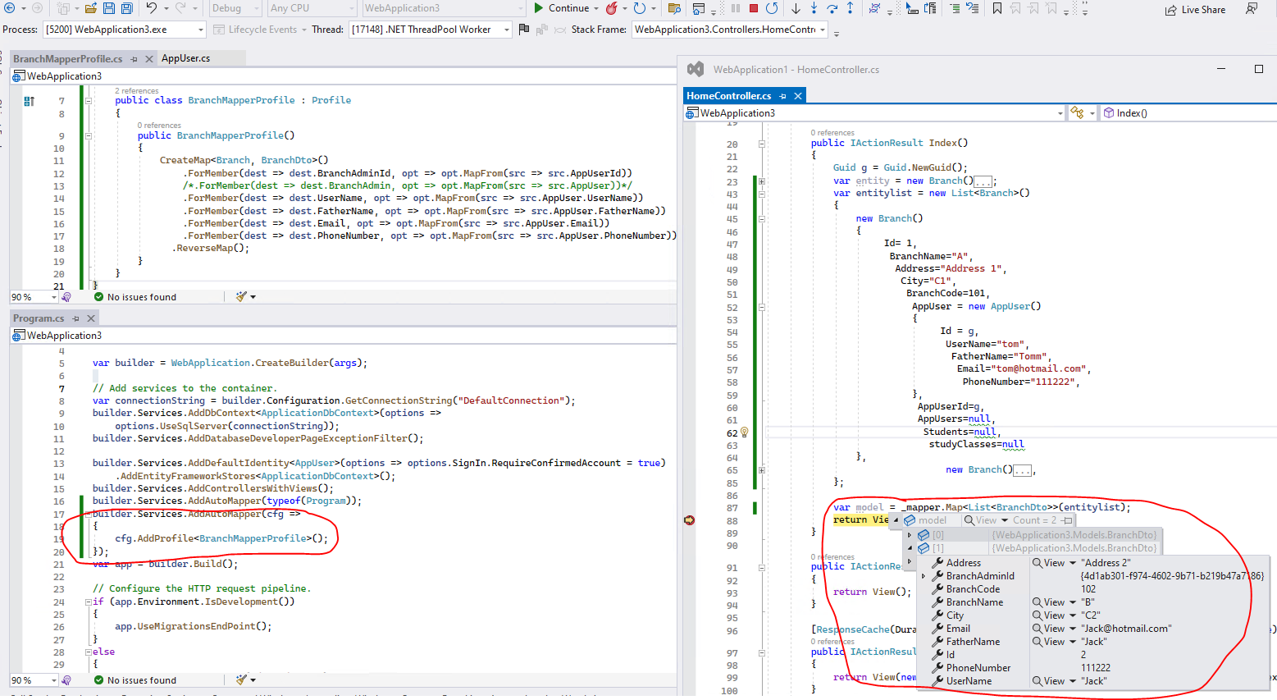This screenshot has width=1277, height=700.
Task: Open the View visualizer for BranchName
Action: coord(1054,602)
